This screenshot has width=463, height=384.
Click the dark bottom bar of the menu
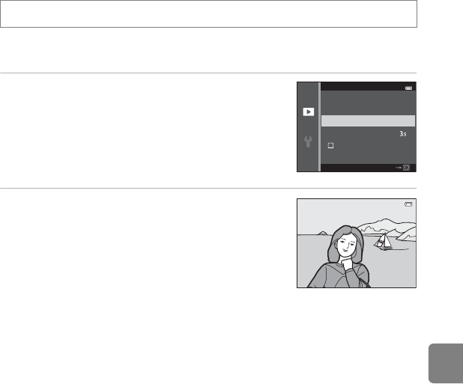coord(368,168)
